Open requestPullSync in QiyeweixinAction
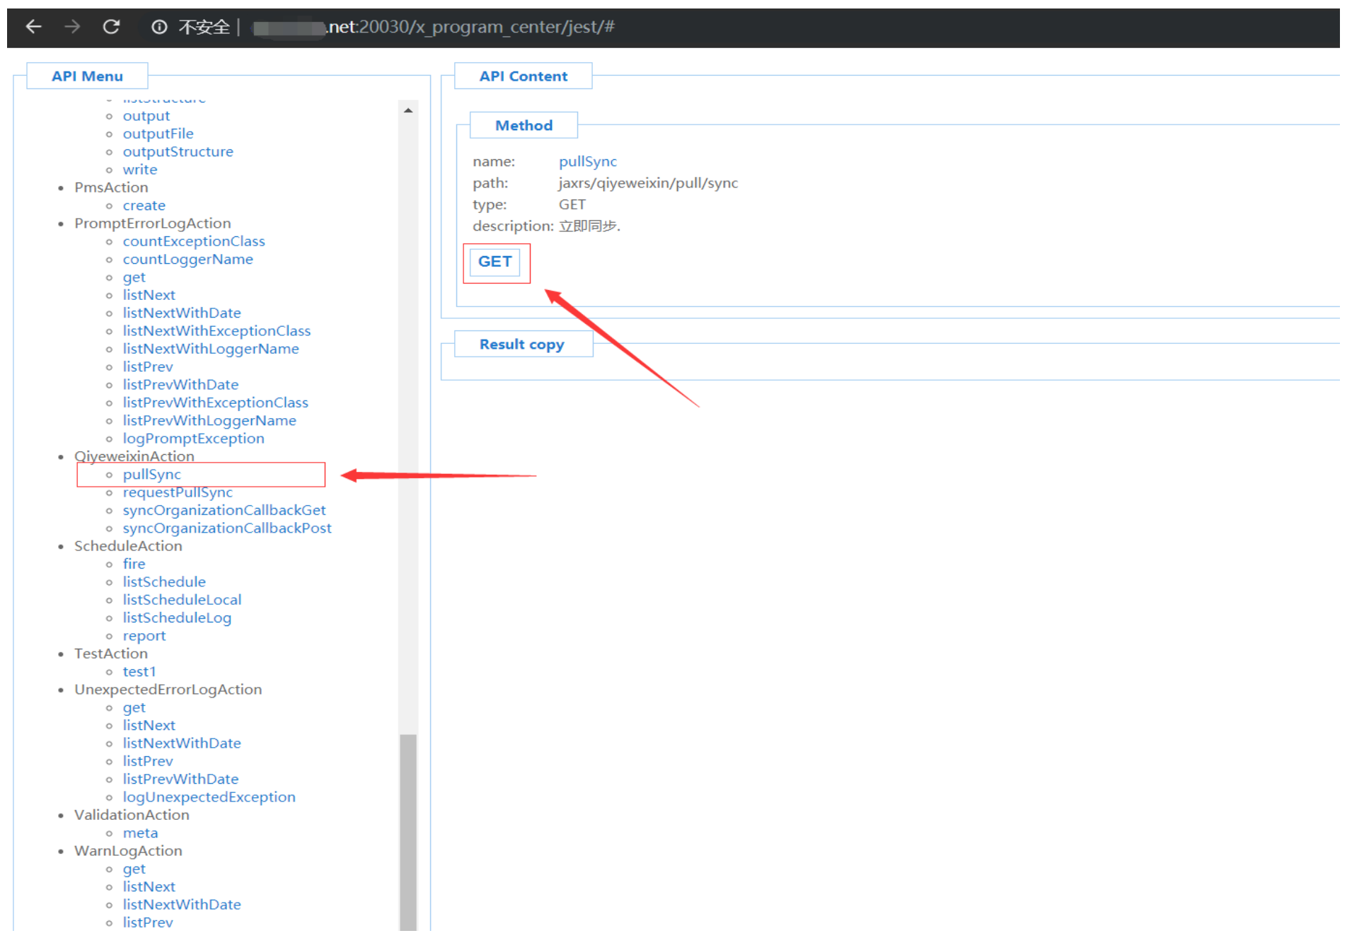This screenshot has height=938, width=1364. (178, 492)
